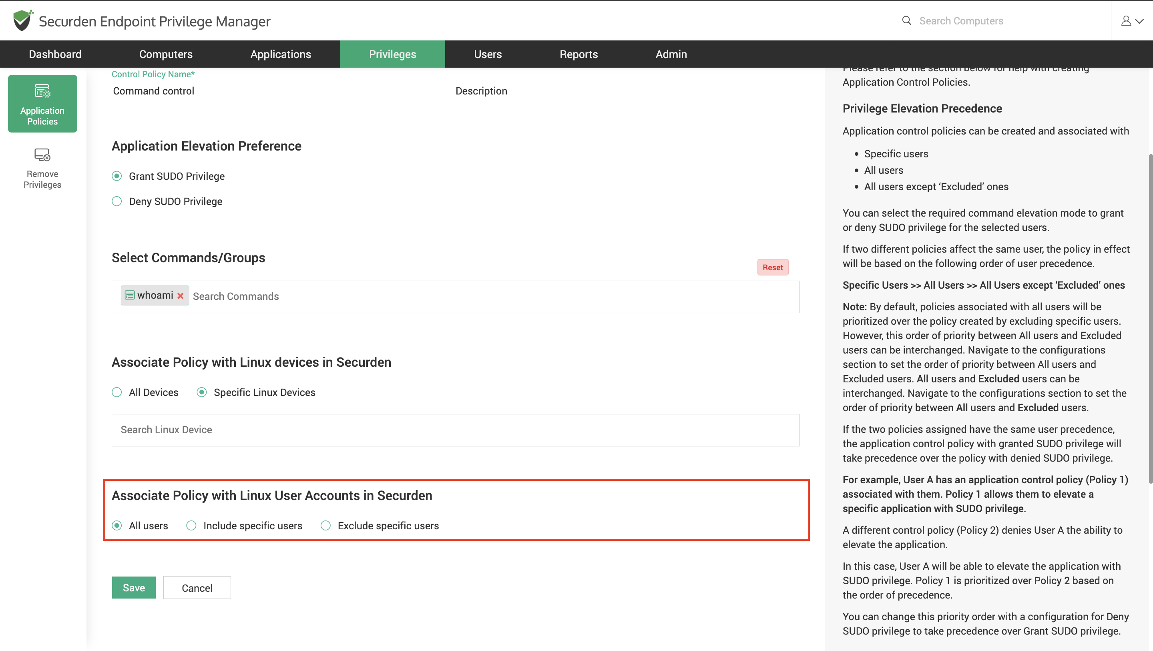Image resolution: width=1153 pixels, height=651 pixels.
Task: Select Include specific users option
Action: [x=192, y=526]
